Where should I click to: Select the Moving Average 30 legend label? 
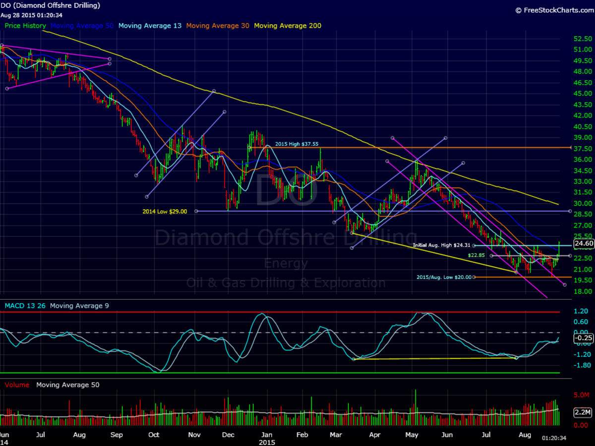217,25
